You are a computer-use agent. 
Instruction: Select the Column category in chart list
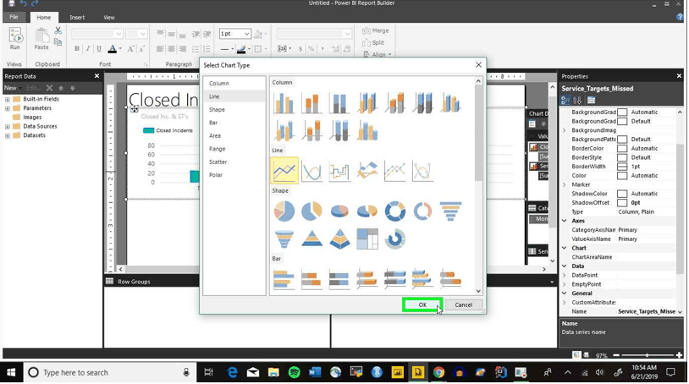(x=219, y=83)
